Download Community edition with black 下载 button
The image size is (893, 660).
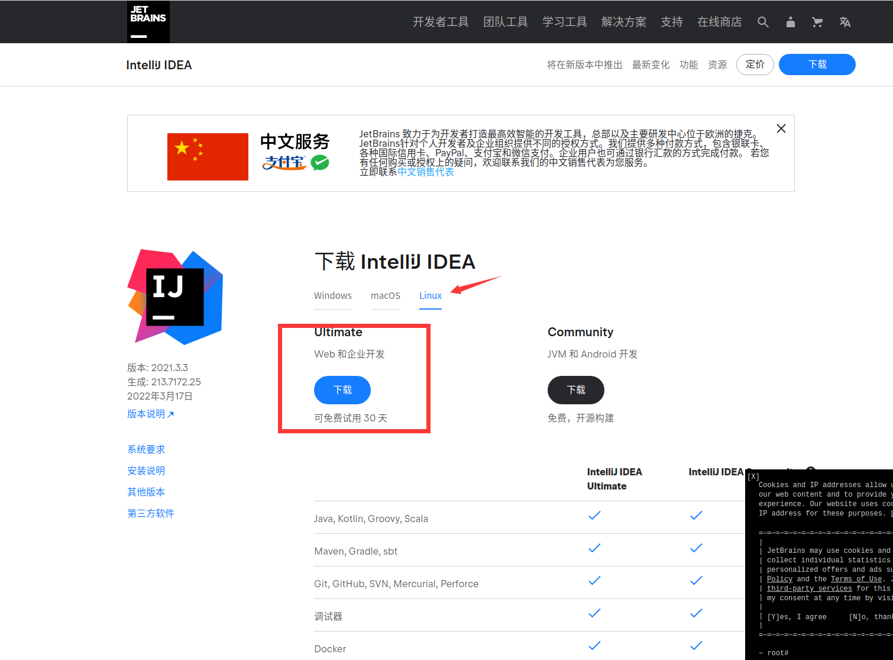click(x=576, y=390)
